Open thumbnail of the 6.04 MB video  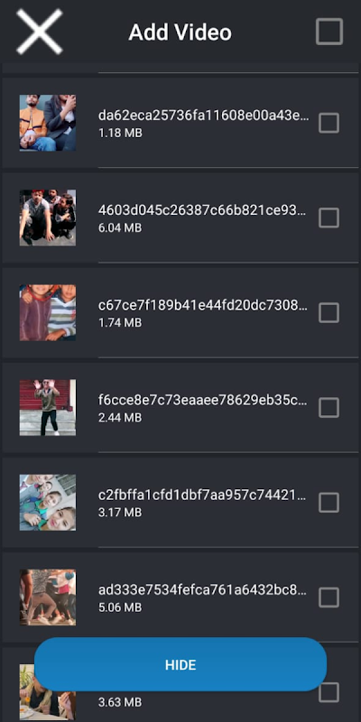coord(48,218)
